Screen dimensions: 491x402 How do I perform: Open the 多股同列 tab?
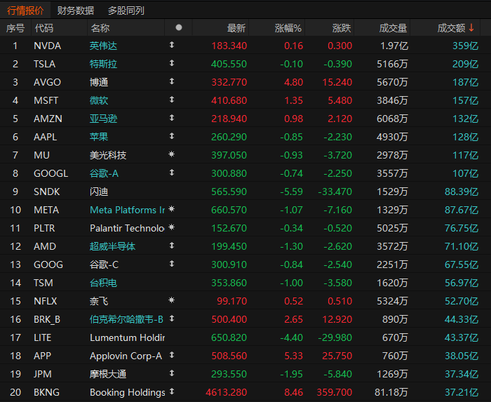click(126, 11)
